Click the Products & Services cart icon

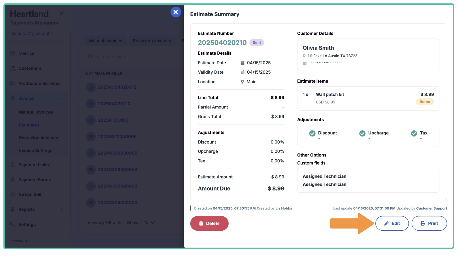click(12, 83)
